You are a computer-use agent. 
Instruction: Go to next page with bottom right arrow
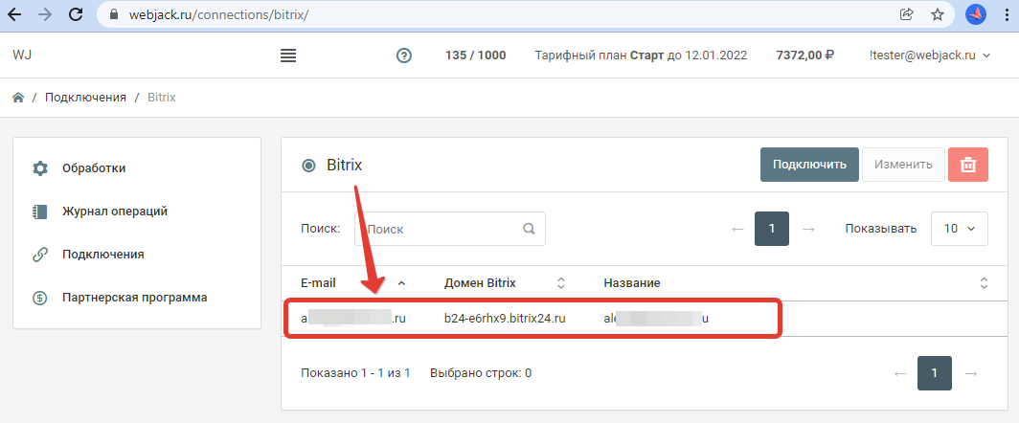971,373
